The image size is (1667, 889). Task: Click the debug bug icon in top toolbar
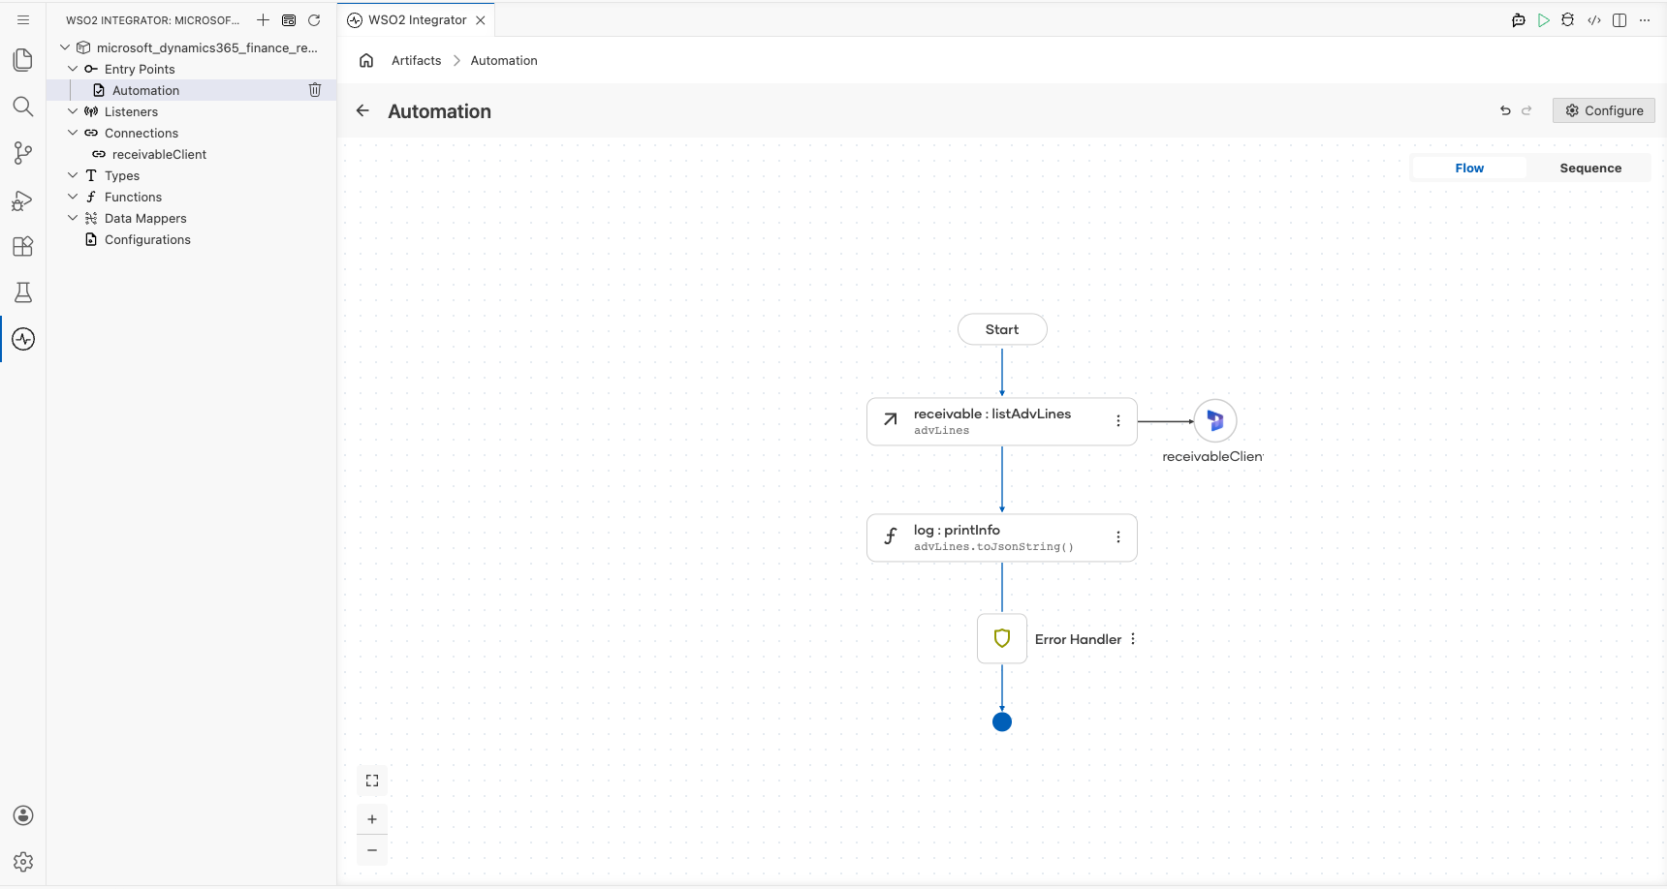click(x=1568, y=19)
